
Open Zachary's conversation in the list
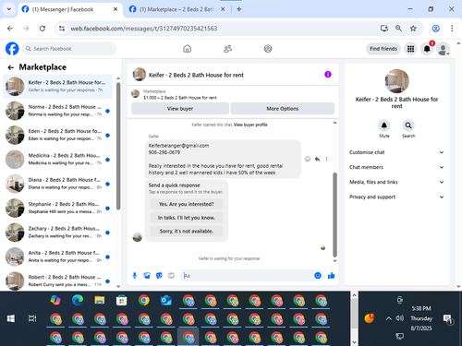[57, 233]
